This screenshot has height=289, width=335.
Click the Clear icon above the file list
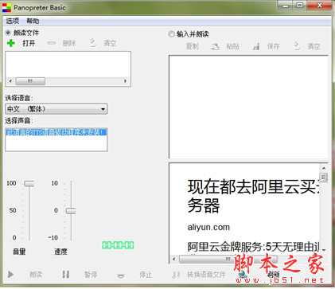pyautogui.click(x=92, y=43)
